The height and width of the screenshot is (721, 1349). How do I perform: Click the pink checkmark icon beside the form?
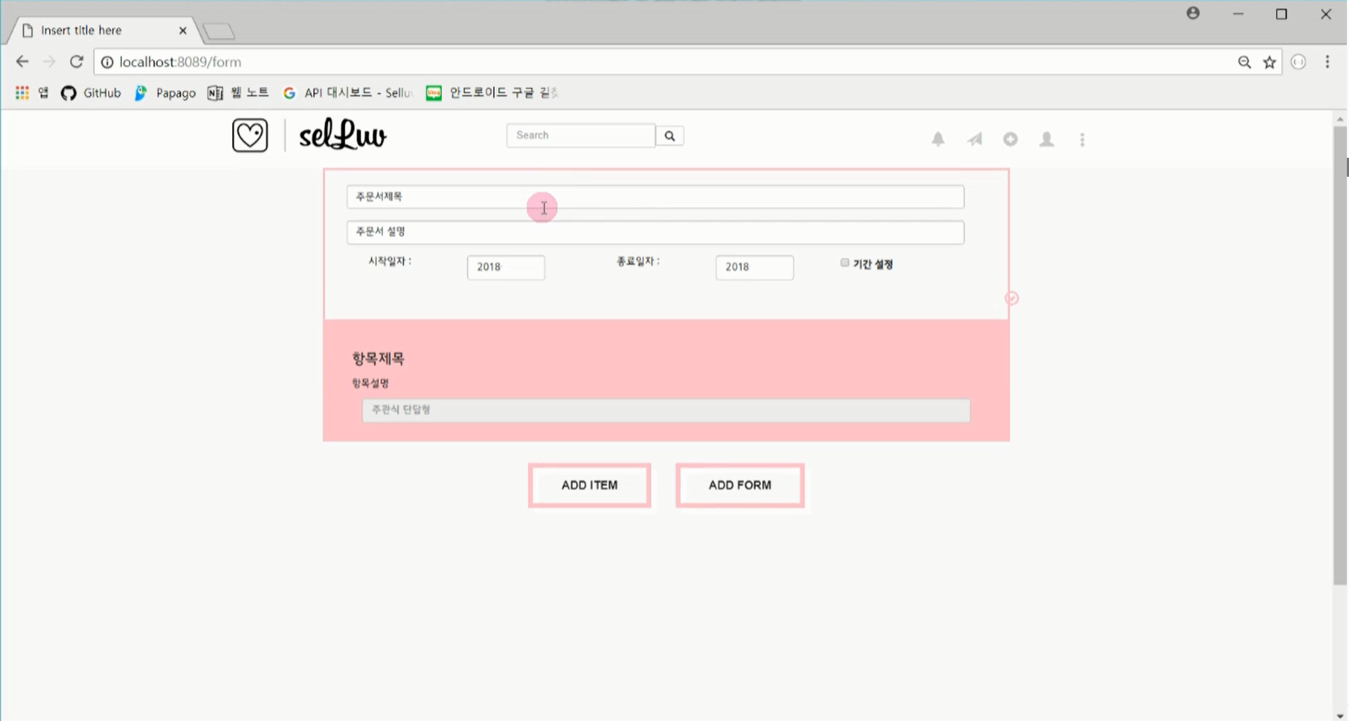pyautogui.click(x=1012, y=297)
